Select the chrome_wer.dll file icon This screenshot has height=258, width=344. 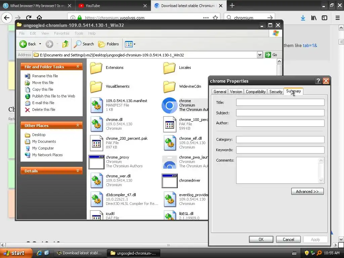[x=96, y=180]
